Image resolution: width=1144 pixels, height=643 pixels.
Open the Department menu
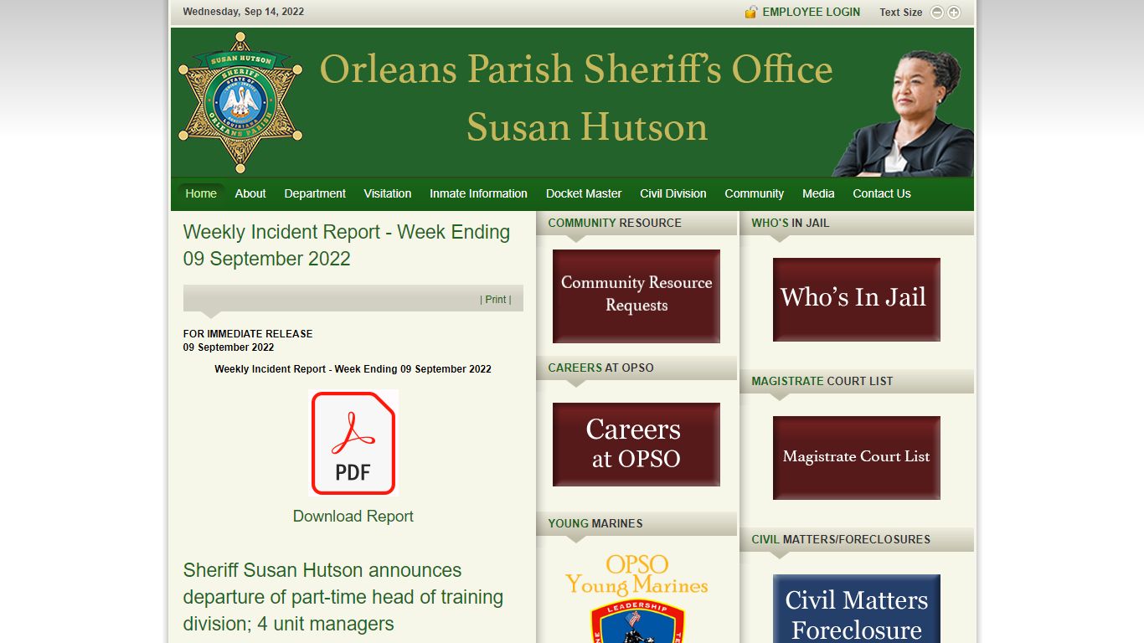pos(315,193)
